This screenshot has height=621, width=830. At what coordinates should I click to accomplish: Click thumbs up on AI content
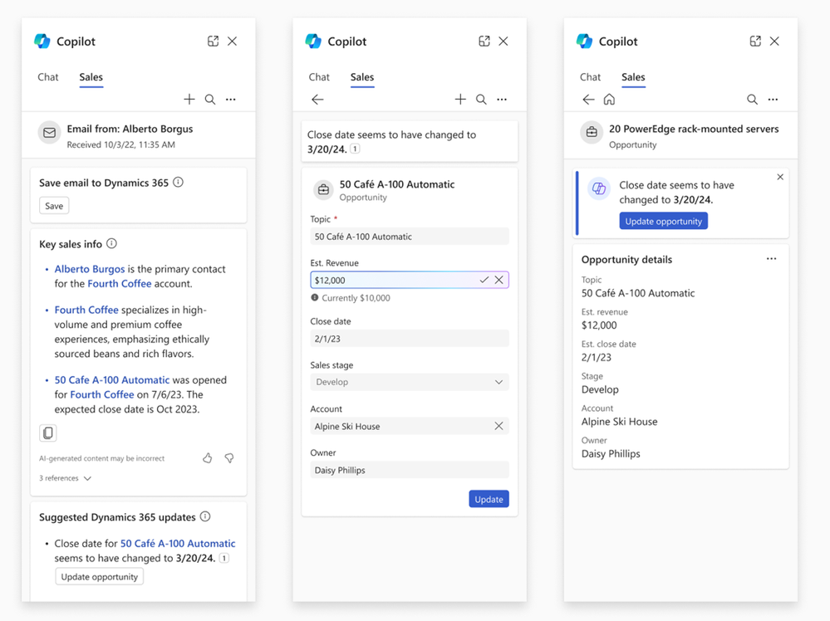coord(208,458)
